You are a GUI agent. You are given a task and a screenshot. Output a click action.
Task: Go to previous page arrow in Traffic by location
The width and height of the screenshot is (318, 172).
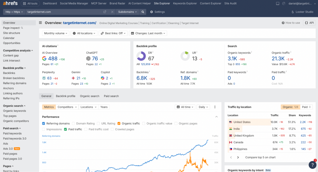(231, 157)
